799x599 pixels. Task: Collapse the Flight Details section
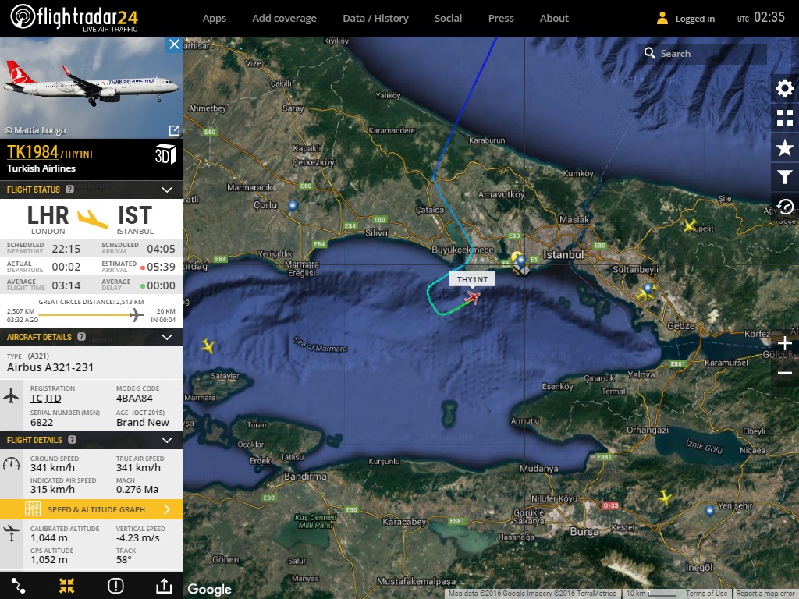[166, 440]
